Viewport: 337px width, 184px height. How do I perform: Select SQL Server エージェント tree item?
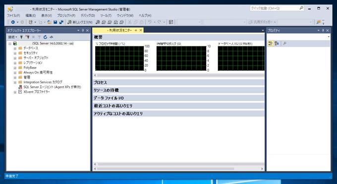(x=52, y=87)
